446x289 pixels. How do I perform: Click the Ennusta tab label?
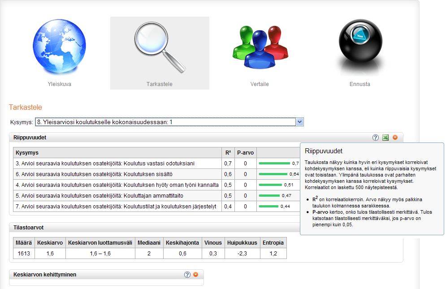click(x=360, y=84)
